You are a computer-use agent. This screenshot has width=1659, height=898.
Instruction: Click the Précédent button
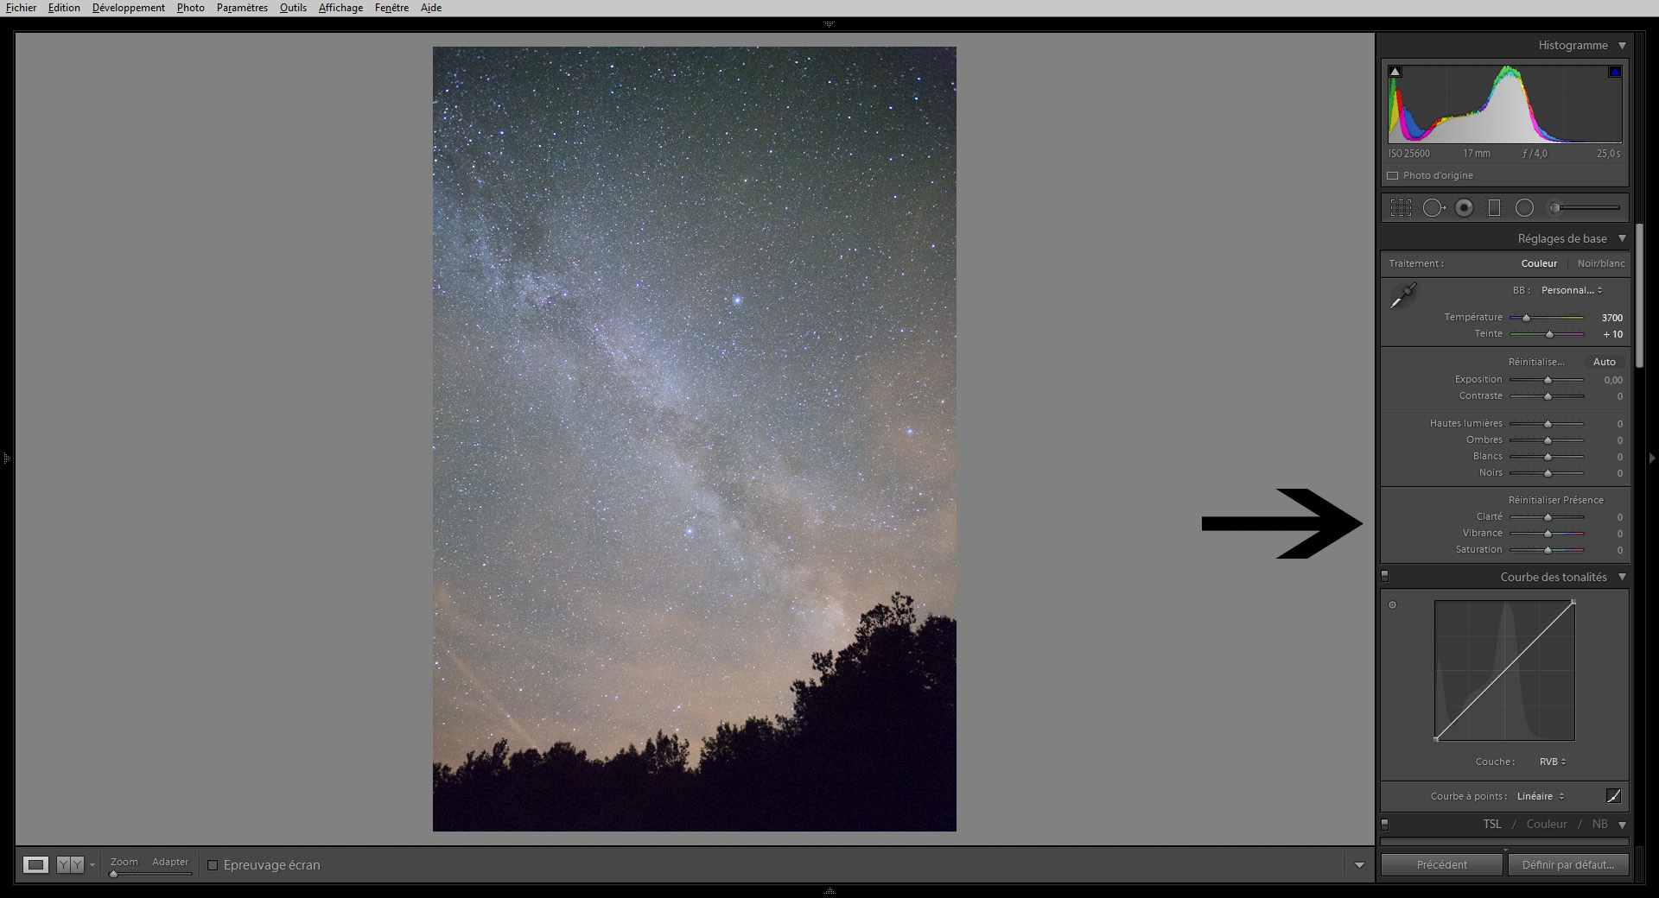(x=1442, y=864)
